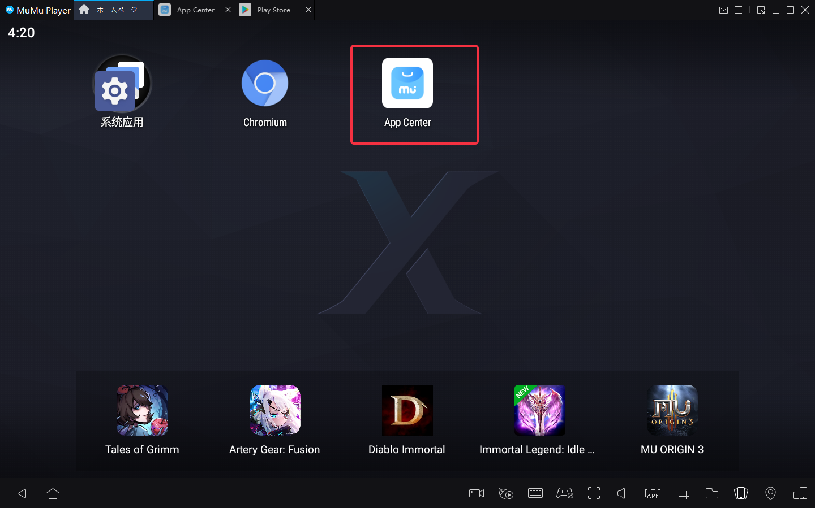Image resolution: width=815 pixels, height=508 pixels.
Task: Open the virtual location pin
Action: pyautogui.click(x=771, y=493)
